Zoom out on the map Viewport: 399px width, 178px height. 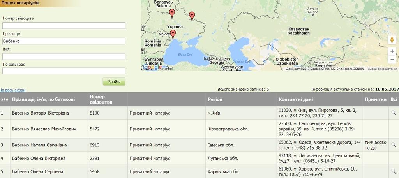392,59
